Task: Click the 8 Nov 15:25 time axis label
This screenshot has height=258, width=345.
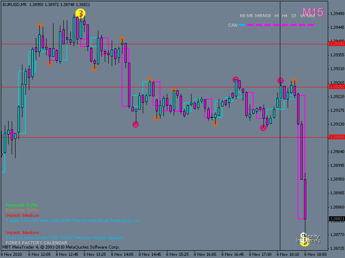Action: click(177, 255)
